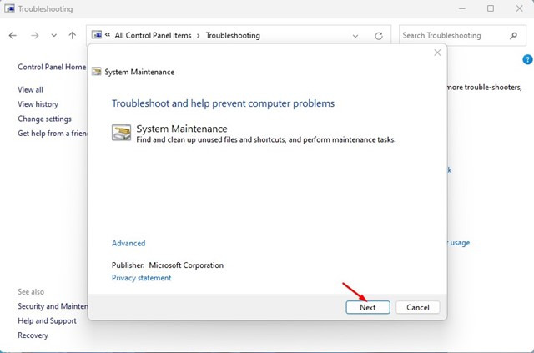Open the Change settings link
The width and height of the screenshot is (534, 353).
point(44,119)
